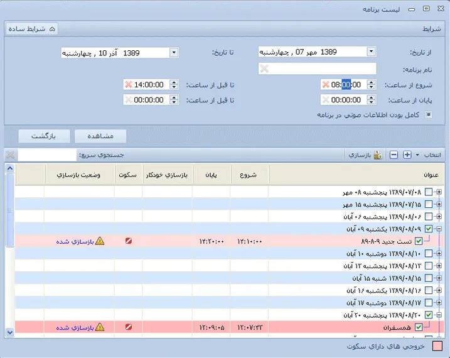450x358 pixels.
Task: Sort by عنوان column header
Action: tap(356, 175)
